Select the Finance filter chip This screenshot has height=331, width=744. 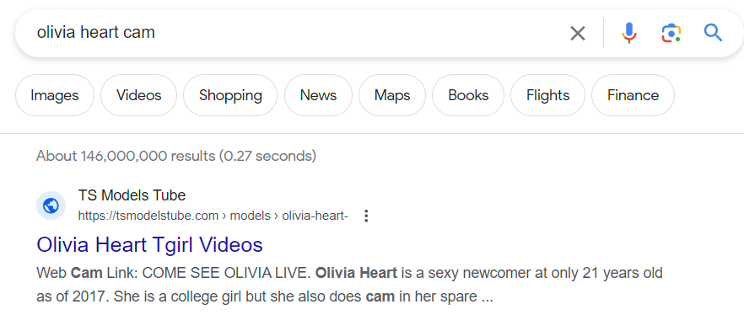(x=633, y=95)
